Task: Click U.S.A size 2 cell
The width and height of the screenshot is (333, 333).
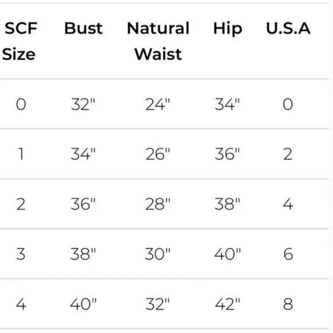Action: [x=288, y=154]
